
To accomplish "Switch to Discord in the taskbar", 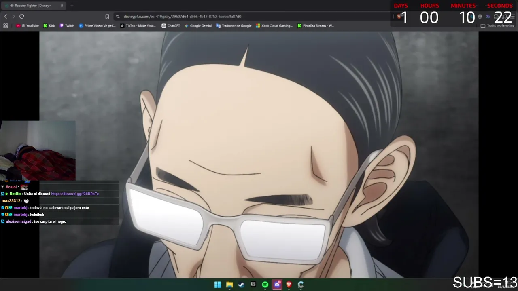I will click(x=277, y=285).
